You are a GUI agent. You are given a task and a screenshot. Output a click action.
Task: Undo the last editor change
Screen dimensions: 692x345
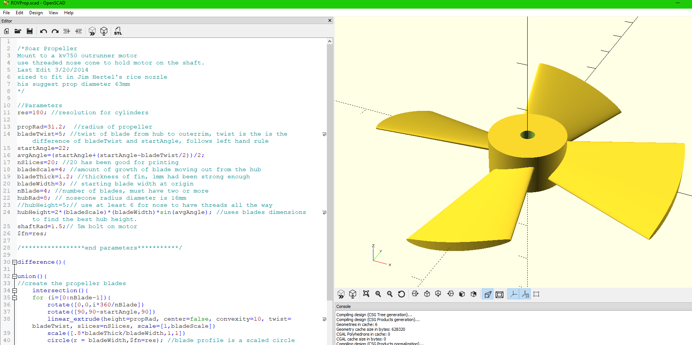coord(44,31)
